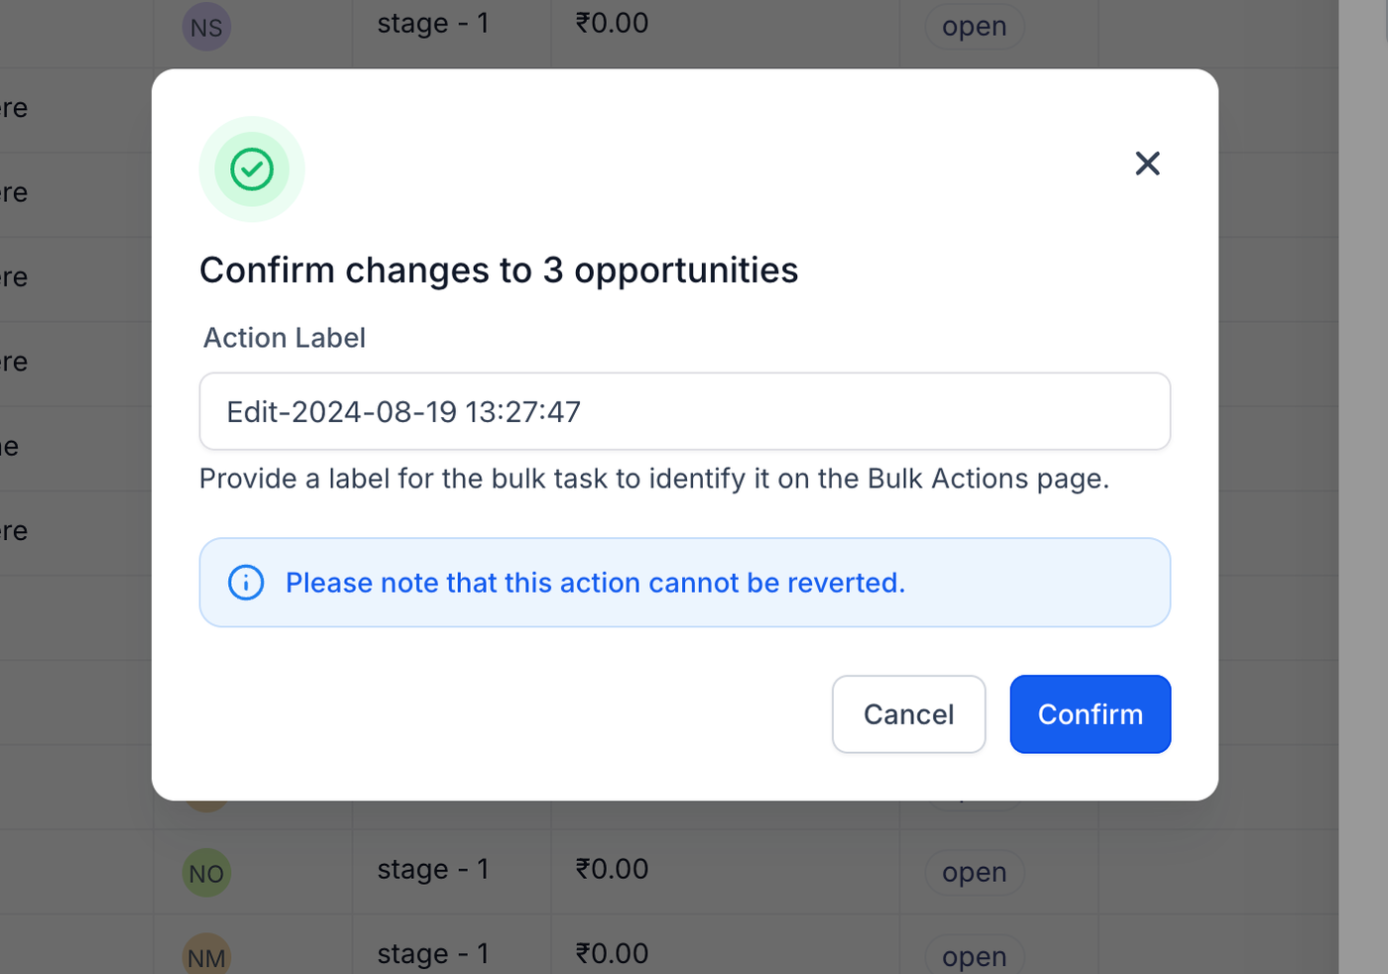Click the info icon in the blue banner
The height and width of the screenshot is (974, 1388).
(x=246, y=583)
